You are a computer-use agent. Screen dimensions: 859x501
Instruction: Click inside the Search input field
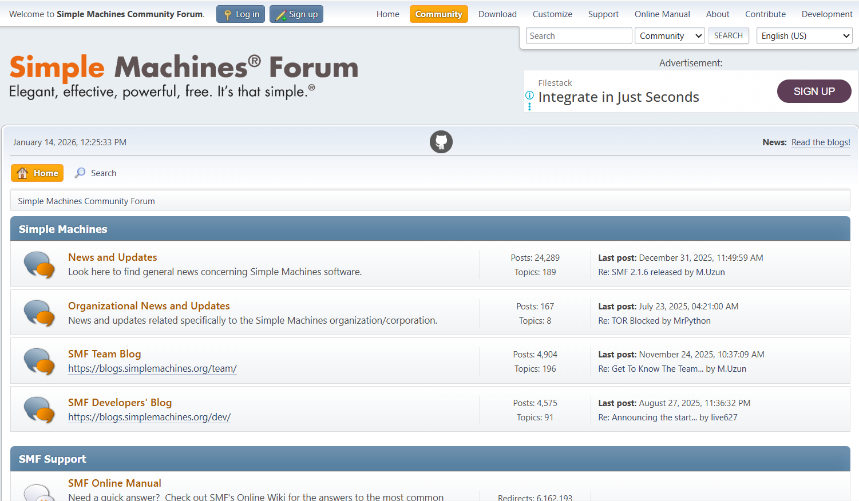tap(578, 35)
